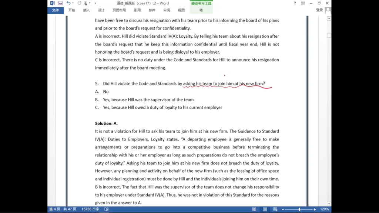
Task: Click the zoom slider handle
Action: 299,209
